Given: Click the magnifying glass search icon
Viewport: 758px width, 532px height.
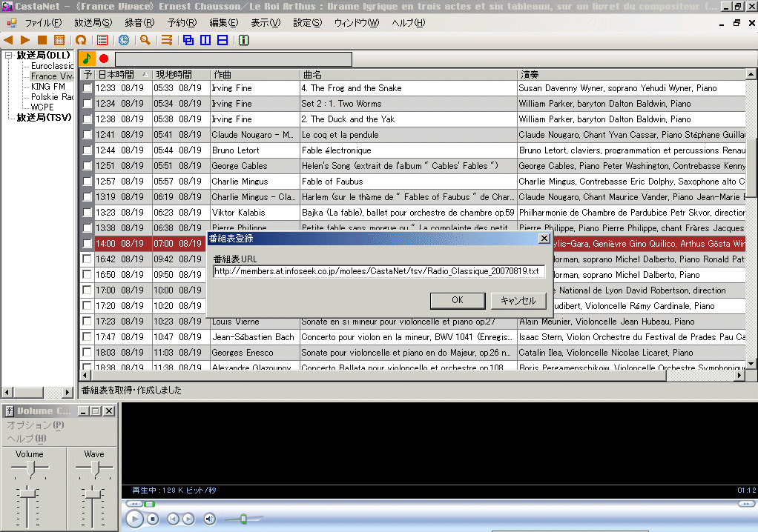Looking at the screenshot, I should pos(145,40).
